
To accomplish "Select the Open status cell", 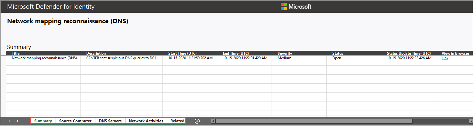I will 354,58.
